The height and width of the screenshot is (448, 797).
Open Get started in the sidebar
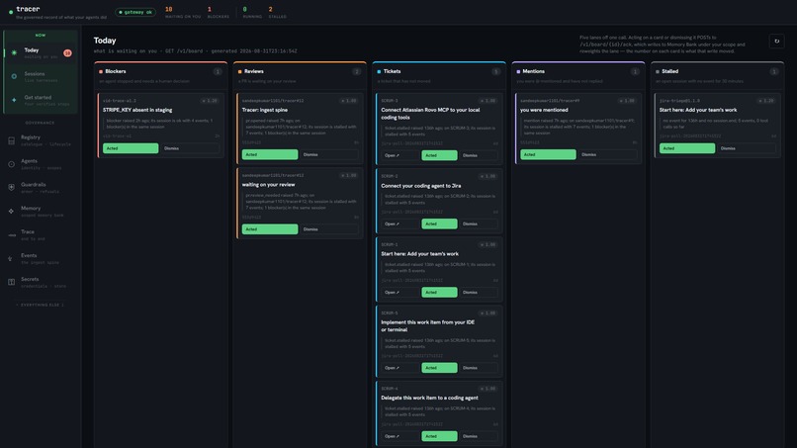pos(41,100)
